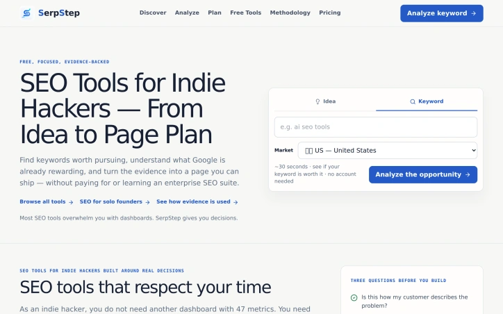Image resolution: width=503 pixels, height=314 pixels.
Task: Click the arrow after SEO for solo founders
Action: coord(147,202)
